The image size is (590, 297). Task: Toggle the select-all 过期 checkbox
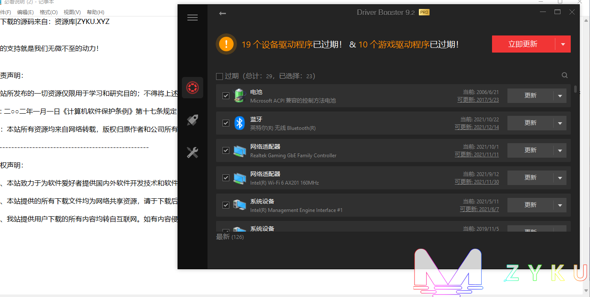click(x=219, y=76)
